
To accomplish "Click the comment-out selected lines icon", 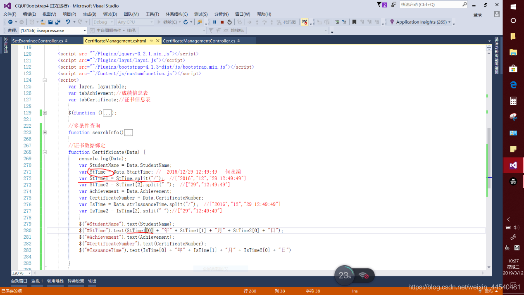I will [337, 22].
